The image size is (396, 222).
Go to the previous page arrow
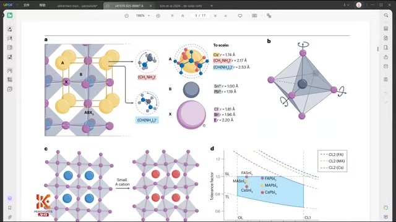pyautogui.click(x=183, y=15)
